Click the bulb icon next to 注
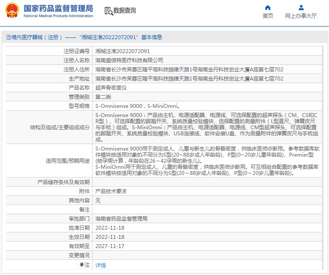Viewport: 329px width, 275px height. (x=81, y=265)
